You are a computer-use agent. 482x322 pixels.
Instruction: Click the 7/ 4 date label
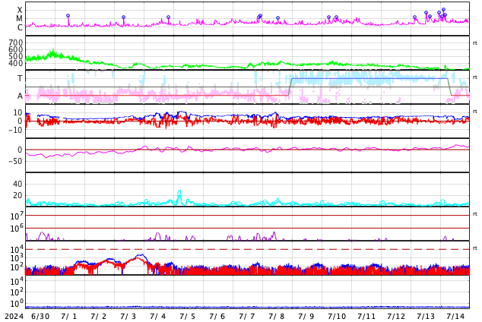click(x=158, y=316)
